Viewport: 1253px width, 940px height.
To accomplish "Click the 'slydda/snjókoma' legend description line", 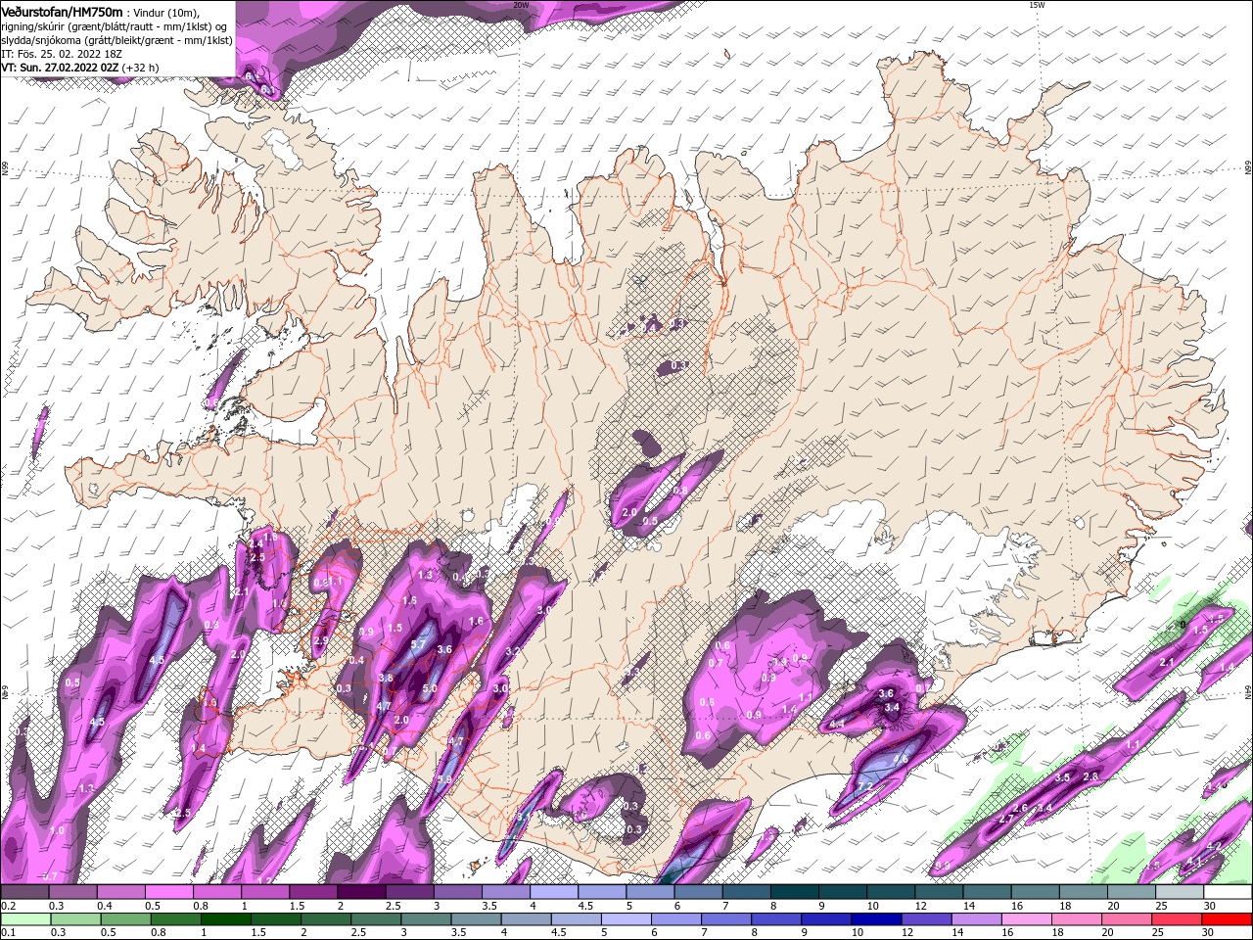I will click(116, 39).
